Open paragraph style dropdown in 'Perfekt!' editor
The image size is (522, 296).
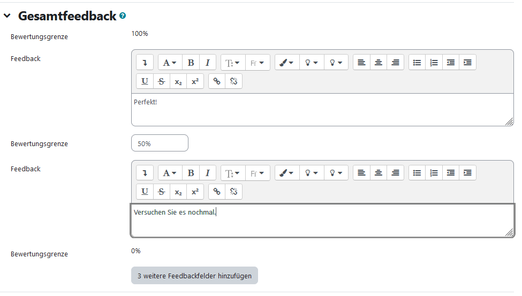click(170, 63)
